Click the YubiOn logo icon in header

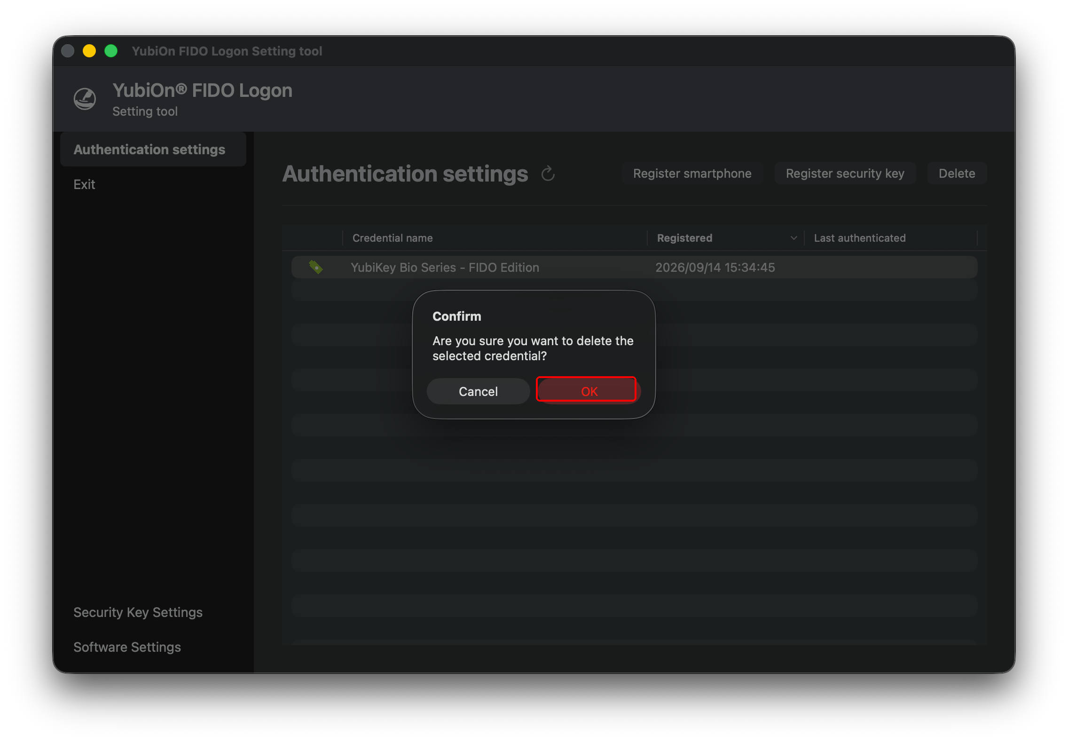85,99
